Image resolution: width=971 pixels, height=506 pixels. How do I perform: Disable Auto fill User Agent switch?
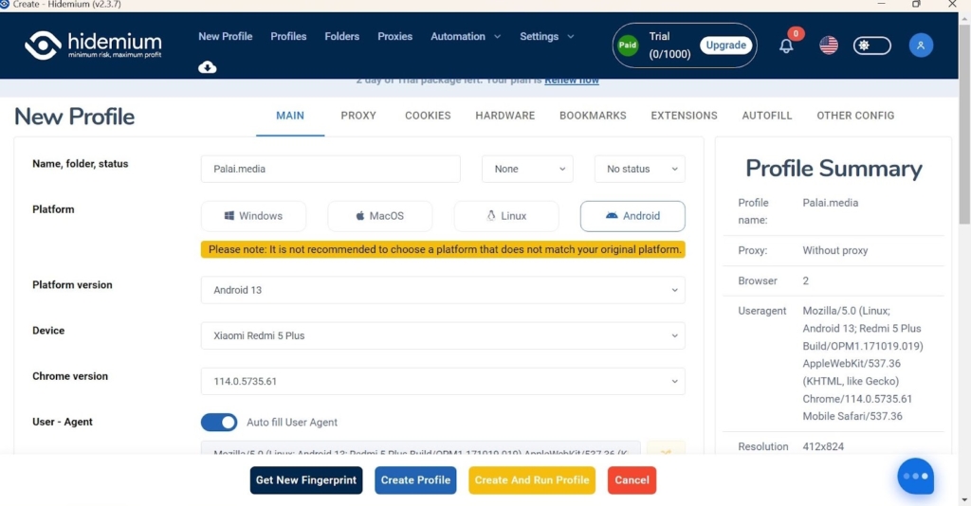[x=219, y=423]
